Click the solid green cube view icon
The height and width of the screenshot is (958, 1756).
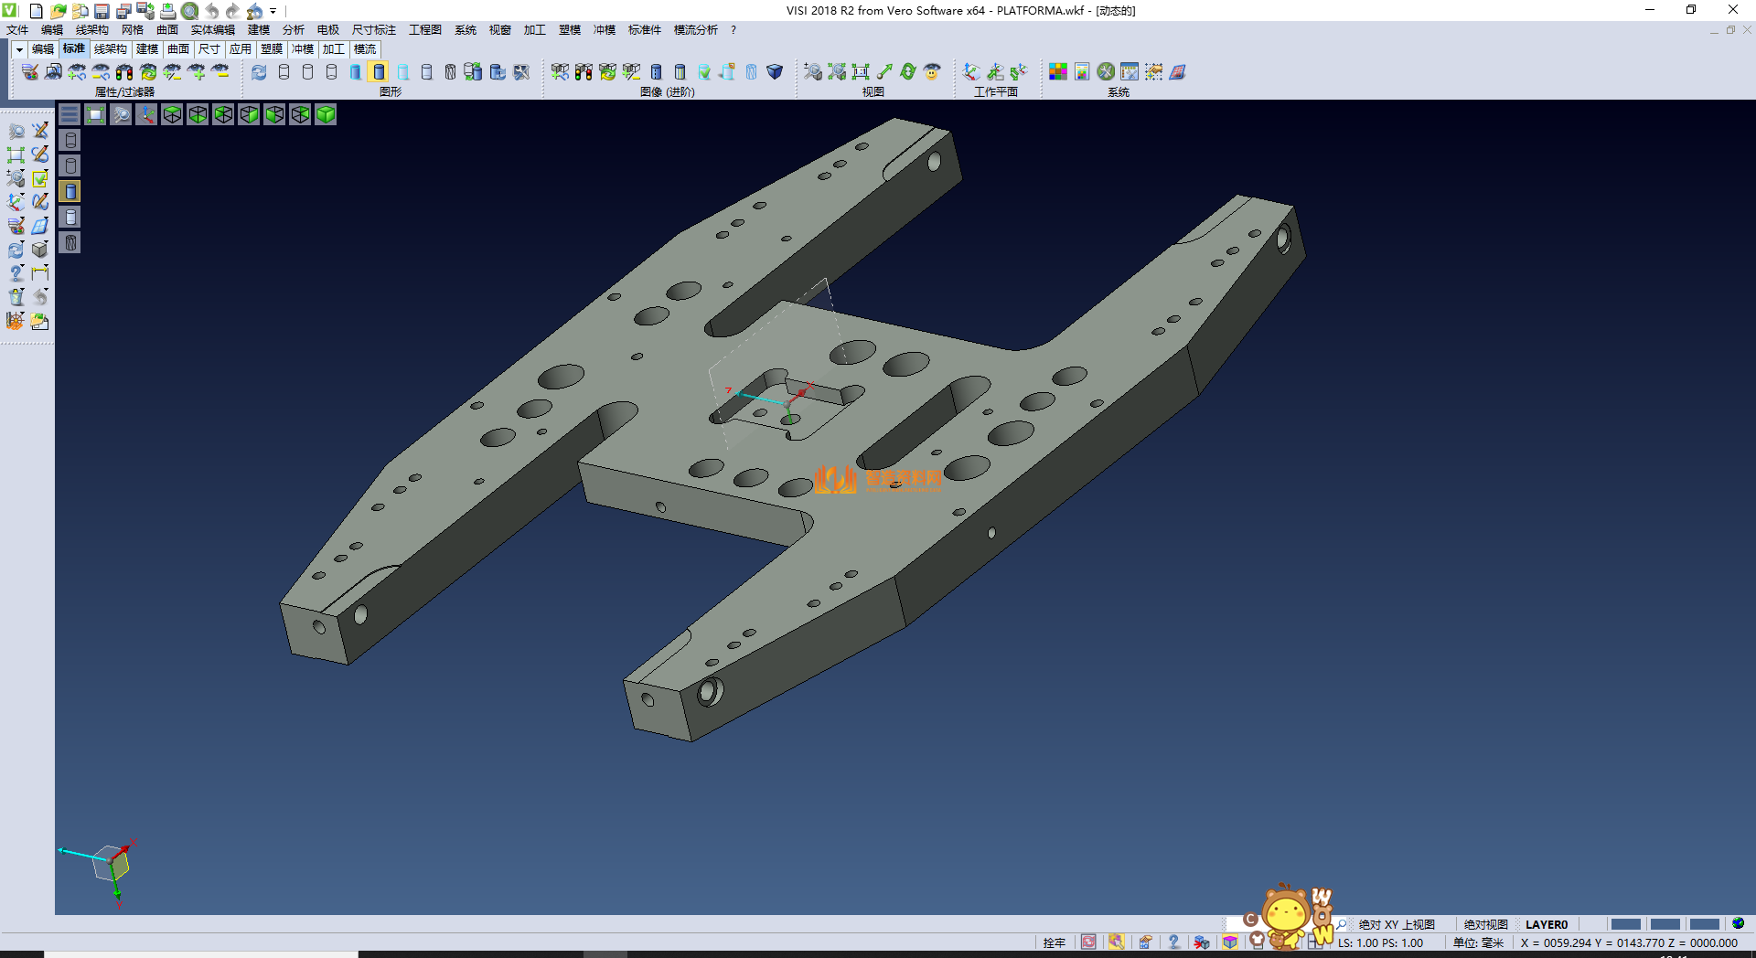(x=326, y=114)
